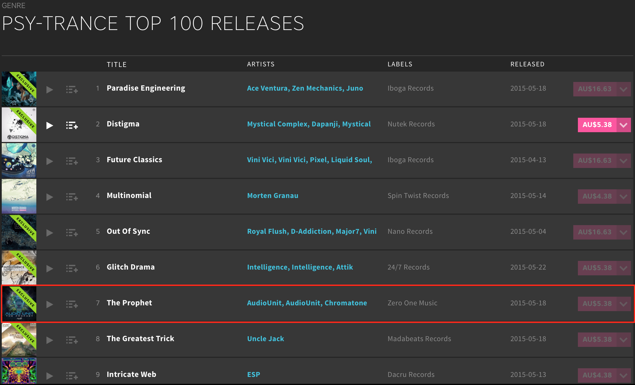Play the Paradise Engineering release preview
The height and width of the screenshot is (385, 635).
[x=50, y=89]
